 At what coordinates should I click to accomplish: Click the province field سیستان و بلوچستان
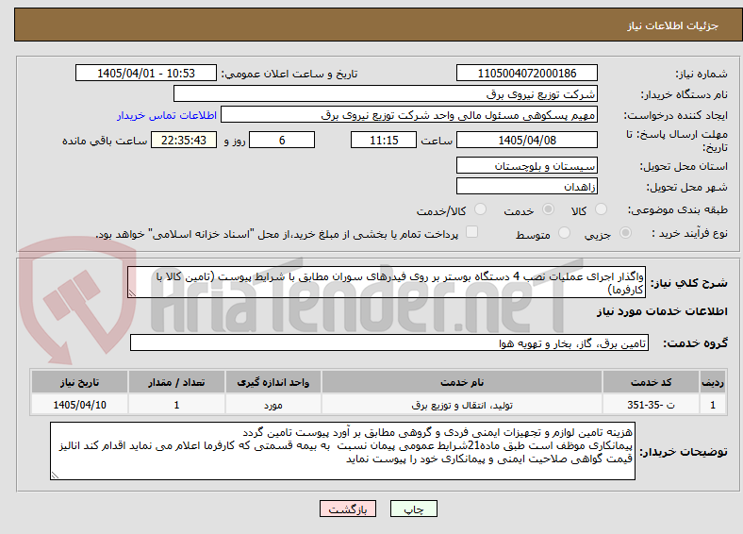(x=526, y=165)
